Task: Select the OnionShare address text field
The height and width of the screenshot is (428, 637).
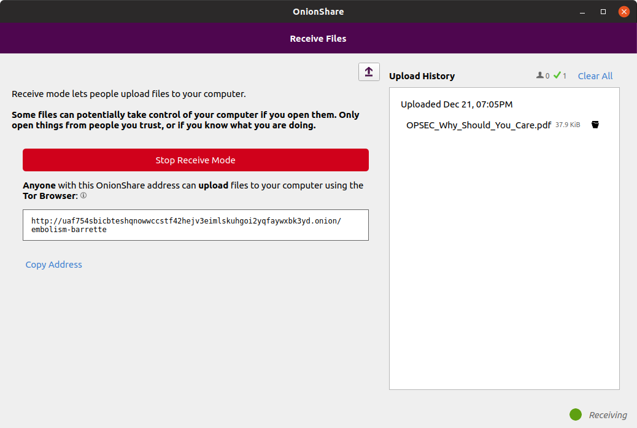Action: (x=195, y=225)
